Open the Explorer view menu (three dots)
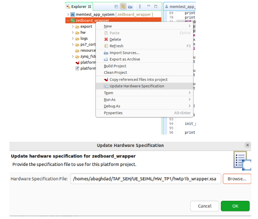Screen dimensions: 258x219 point(140,6)
